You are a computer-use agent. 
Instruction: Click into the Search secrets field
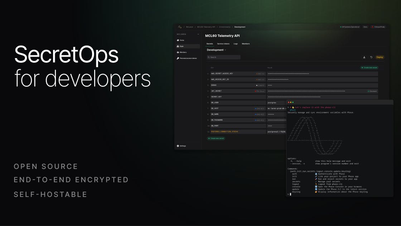[223, 57]
